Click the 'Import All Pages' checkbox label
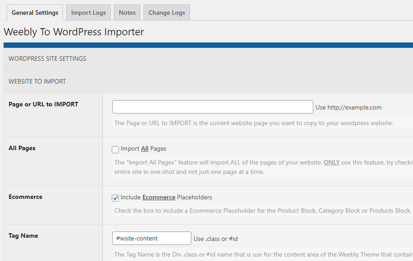This screenshot has width=413, height=261. point(143,148)
